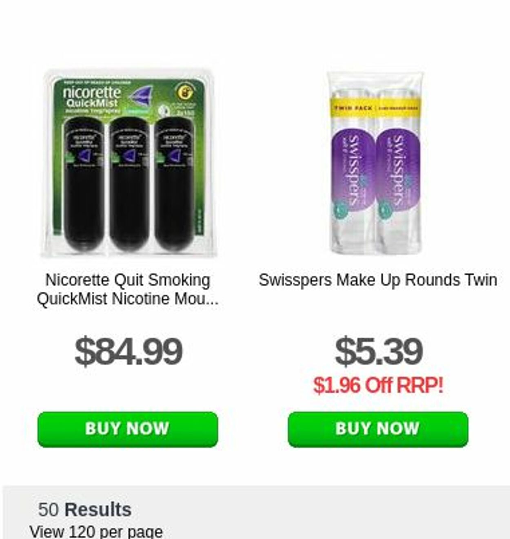Open the Nicorette QuickMist product image
This screenshot has height=539, width=510.
[x=129, y=163]
